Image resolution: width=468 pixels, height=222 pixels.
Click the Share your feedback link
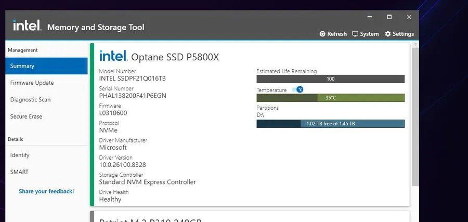46,191
